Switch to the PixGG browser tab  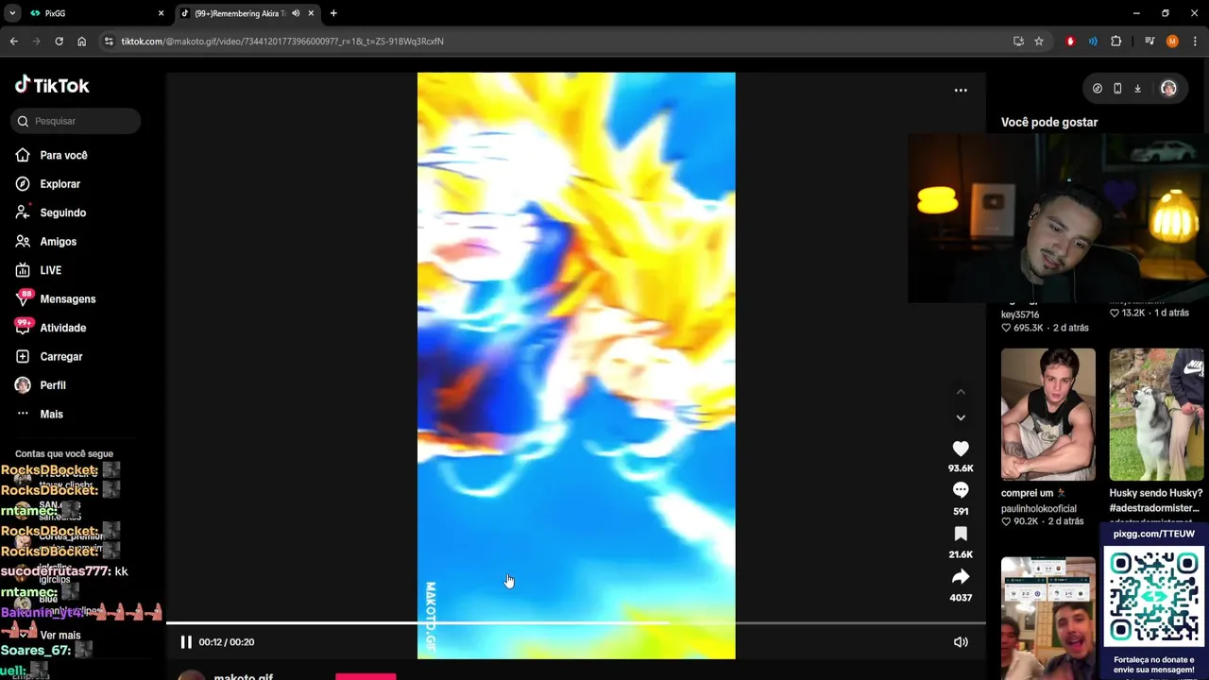tap(94, 13)
